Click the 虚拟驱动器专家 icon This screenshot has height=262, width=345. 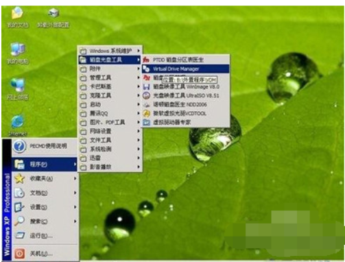pyautogui.click(x=146, y=122)
